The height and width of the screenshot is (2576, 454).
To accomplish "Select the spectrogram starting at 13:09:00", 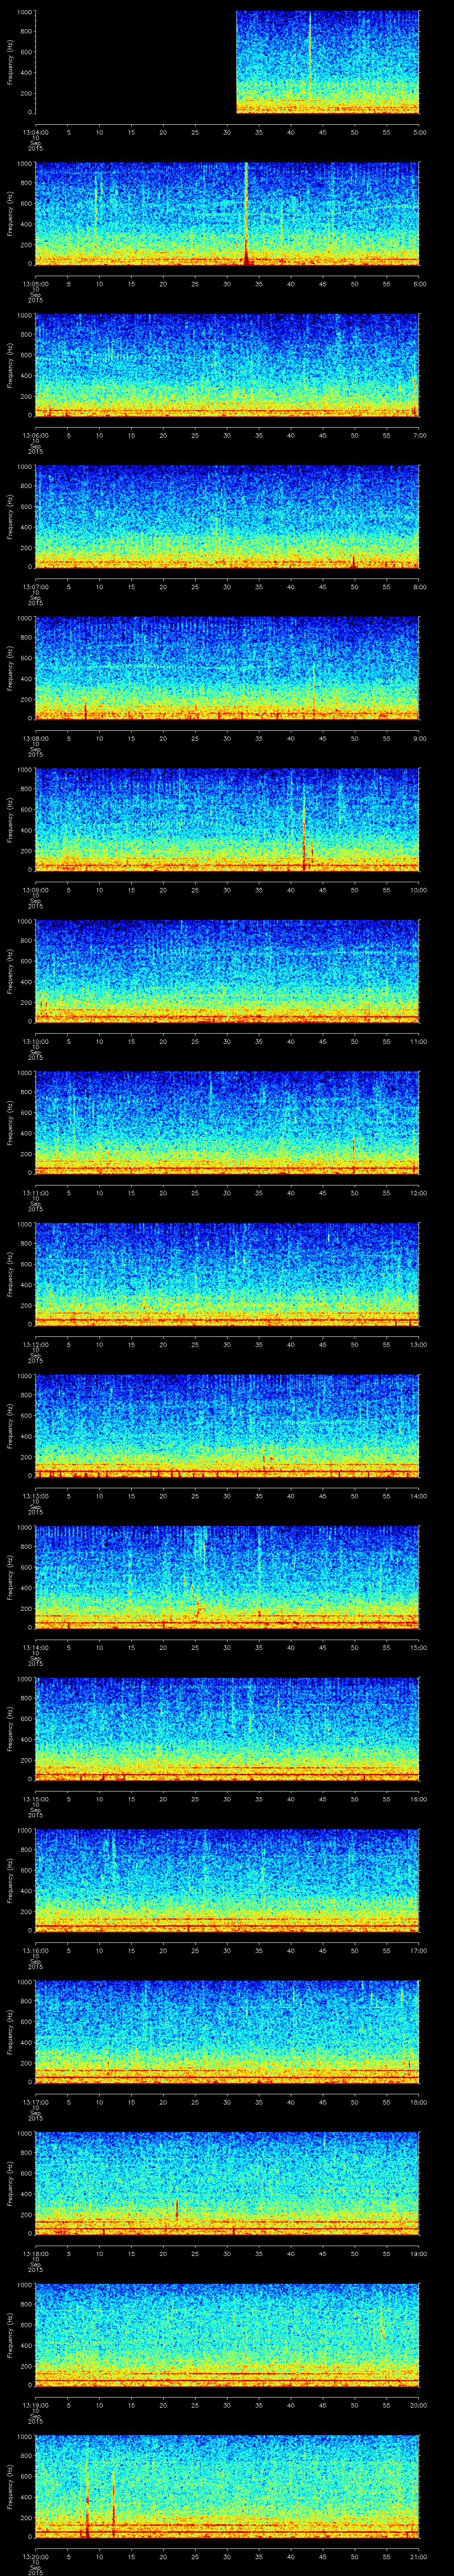I will pos(227,820).
